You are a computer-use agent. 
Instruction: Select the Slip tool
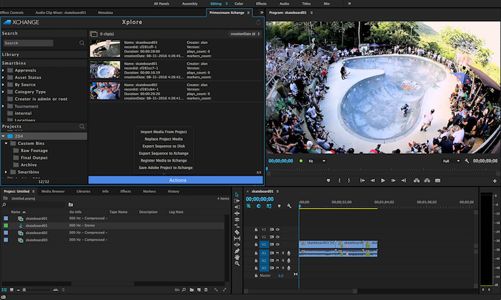tap(237, 238)
